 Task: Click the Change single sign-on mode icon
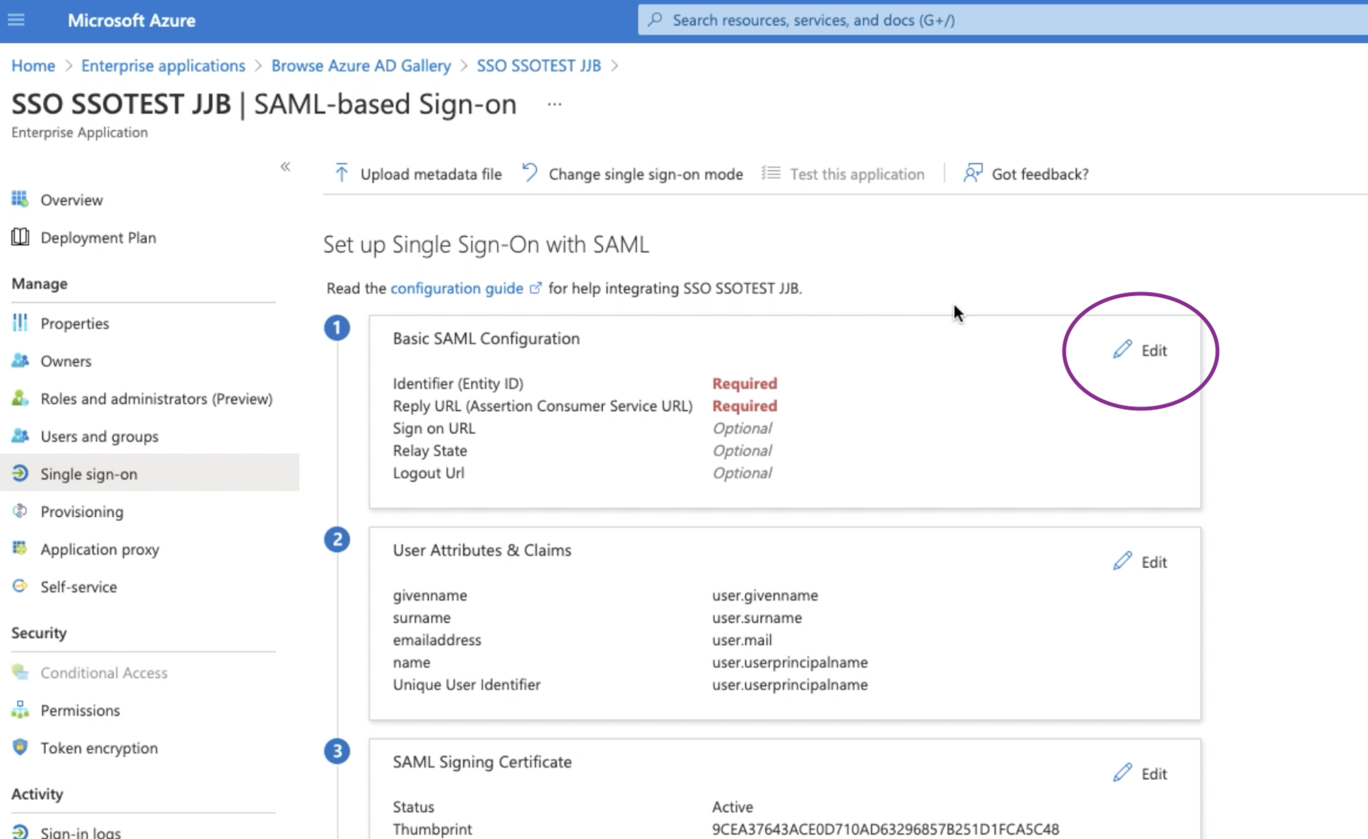click(530, 173)
